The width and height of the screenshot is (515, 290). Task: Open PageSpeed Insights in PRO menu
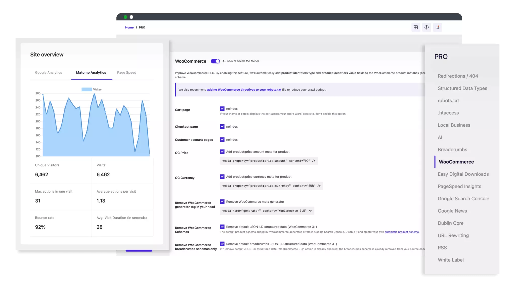tap(459, 187)
